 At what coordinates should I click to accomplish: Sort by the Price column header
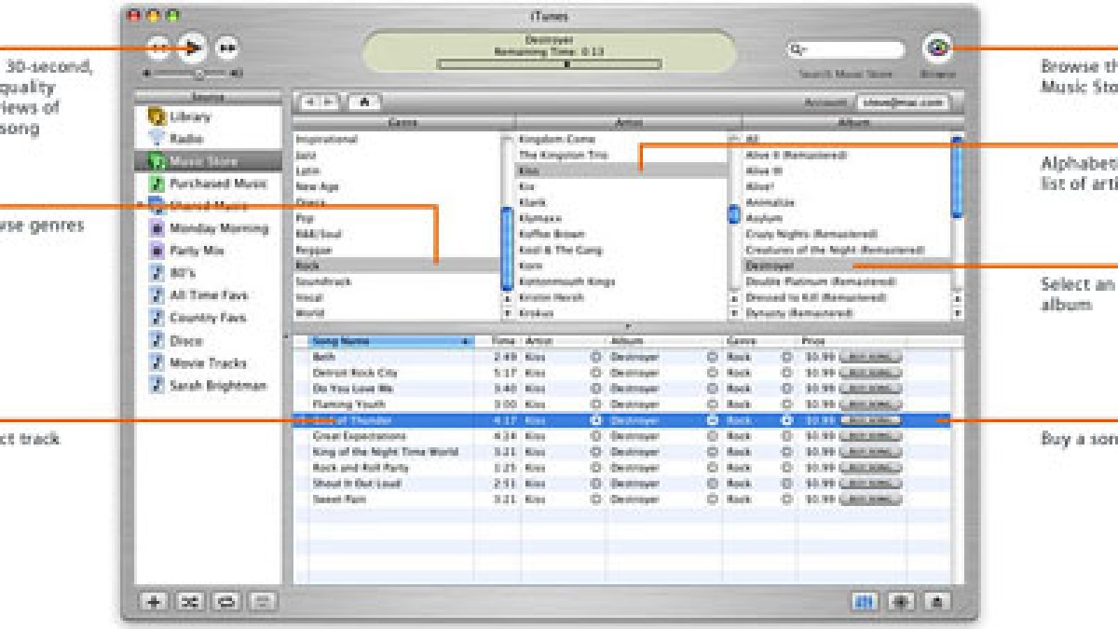[852, 341]
